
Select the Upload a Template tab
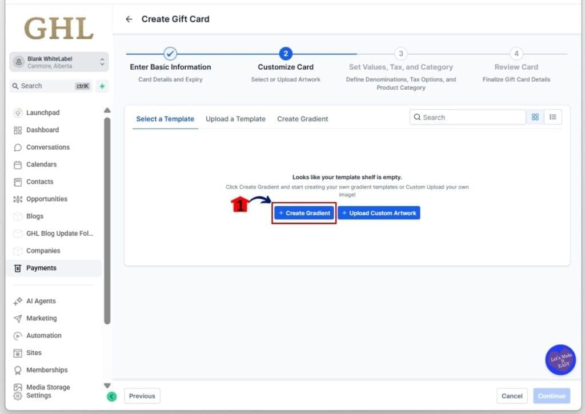235,119
